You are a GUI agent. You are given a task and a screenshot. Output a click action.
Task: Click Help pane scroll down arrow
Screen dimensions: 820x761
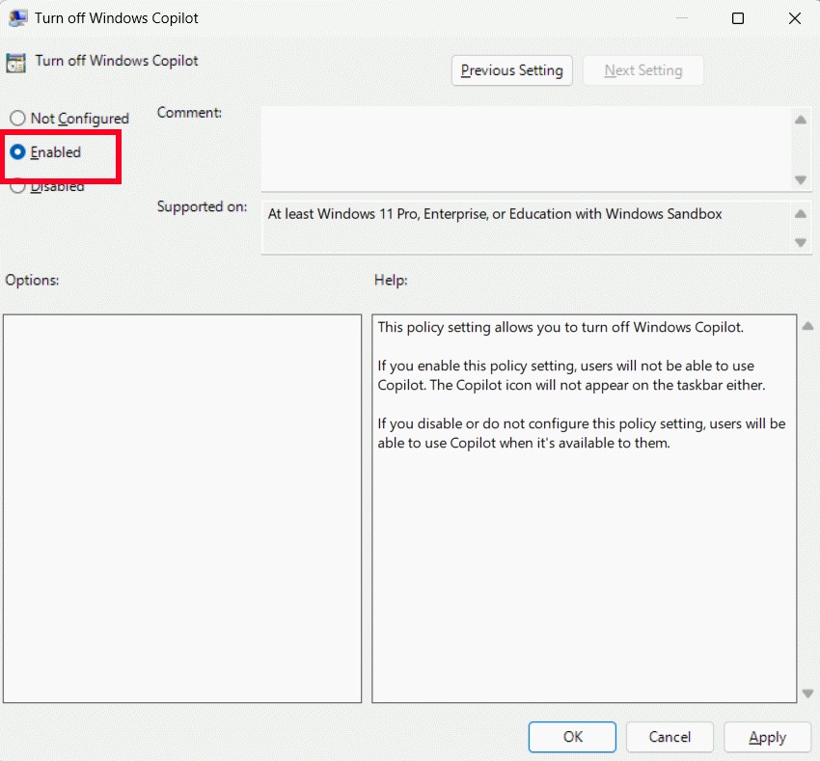tap(807, 693)
